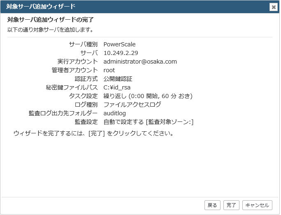The image size is (281, 215).
Task: Click the 繰り返し task schedule value
Action: pyautogui.click(x=148, y=96)
